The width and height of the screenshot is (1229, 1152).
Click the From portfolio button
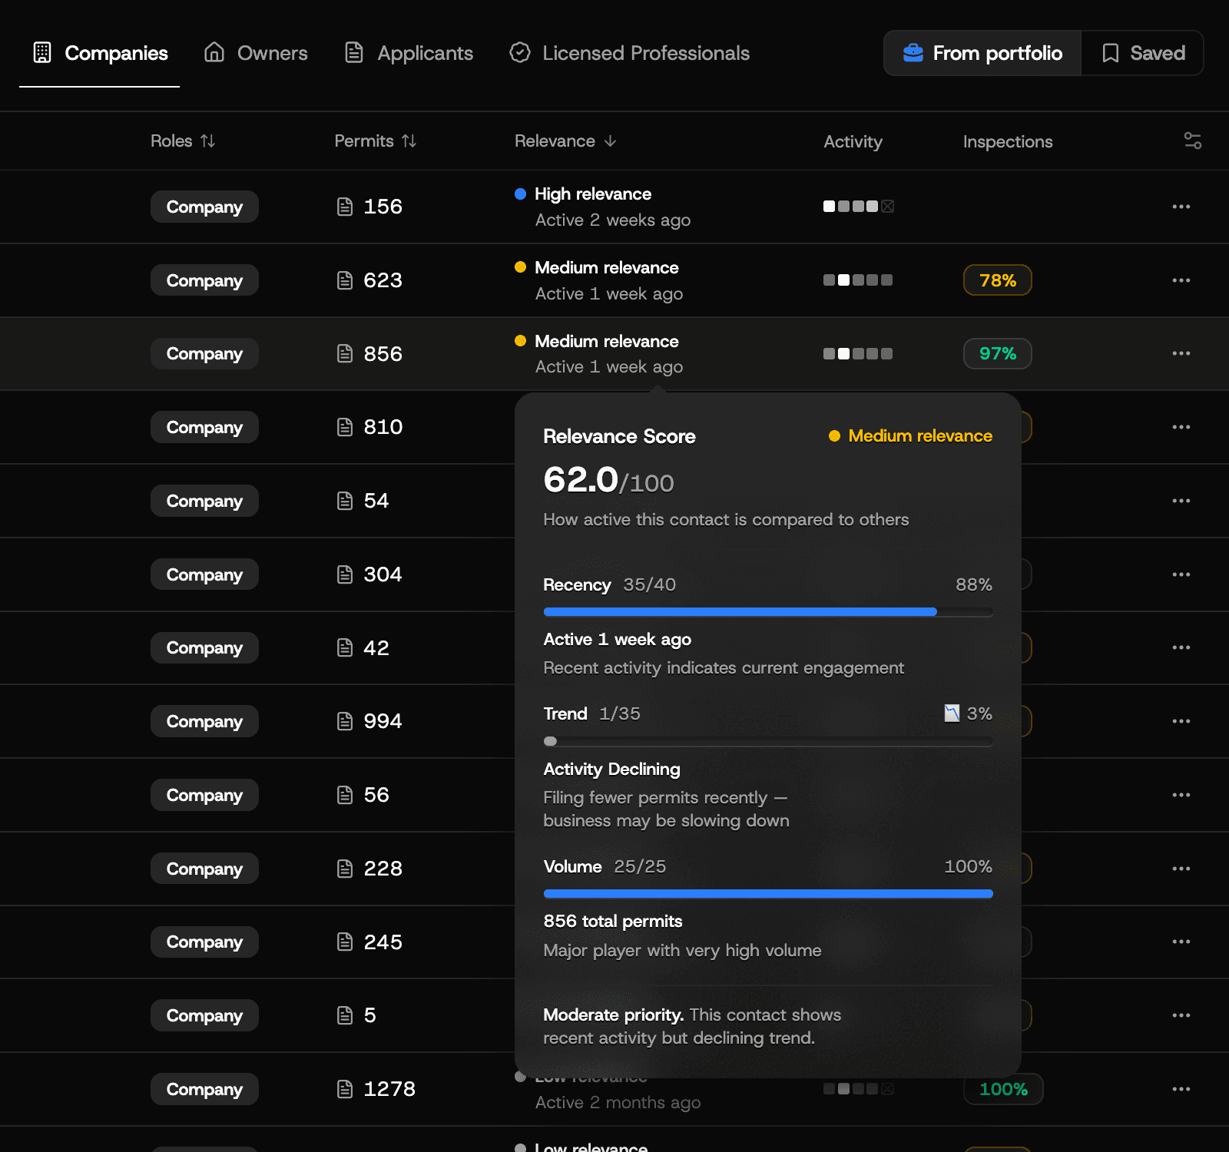click(982, 53)
